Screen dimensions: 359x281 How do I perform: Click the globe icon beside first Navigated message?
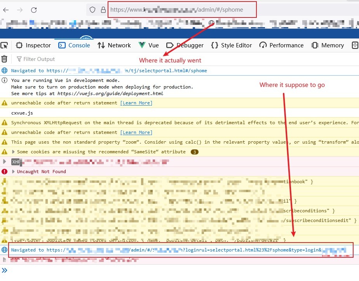click(x=4, y=70)
